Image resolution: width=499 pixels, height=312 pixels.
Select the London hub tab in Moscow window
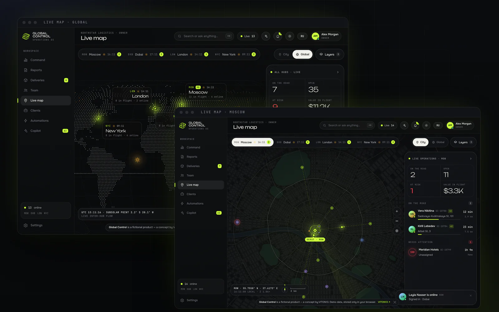[333, 142]
